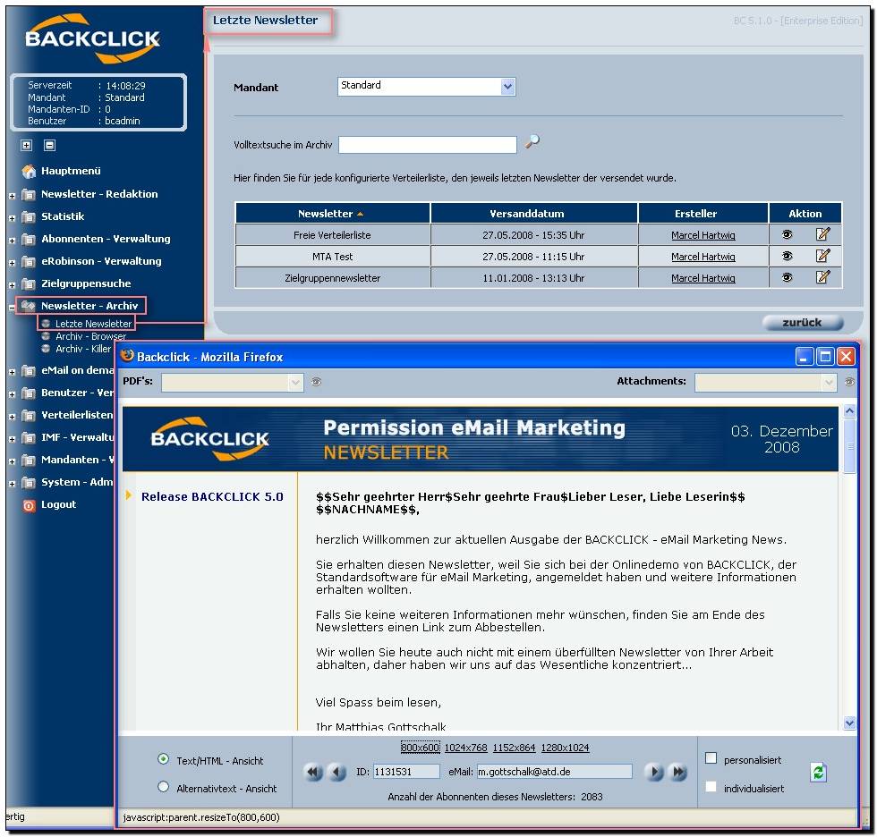Click preview scrollbar up arrow
The height and width of the screenshot is (837, 877).
point(849,411)
